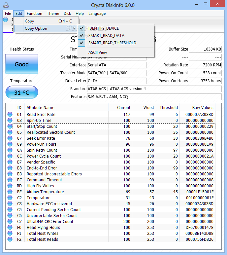This screenshot has height=255, width=227.
Task: Click status orb for Command Timeout
Action: pos(10,180)
